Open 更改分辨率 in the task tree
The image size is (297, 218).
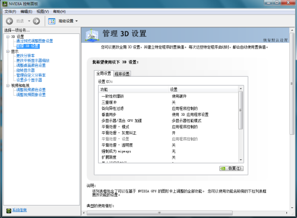(x=26, y=56)
